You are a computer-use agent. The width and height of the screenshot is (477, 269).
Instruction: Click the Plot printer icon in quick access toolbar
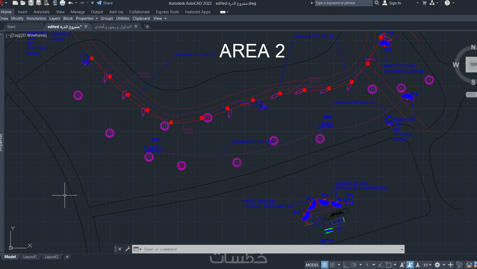(62, 3)
